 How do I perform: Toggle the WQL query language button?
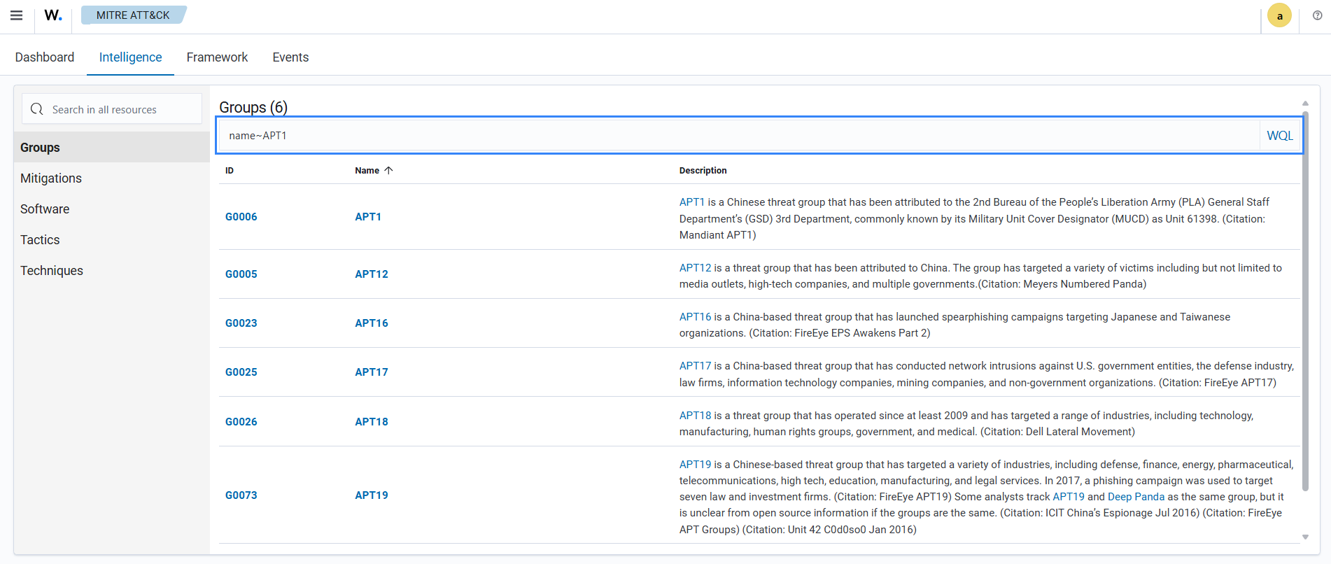pyautogui.click(x=1279, y=136)
